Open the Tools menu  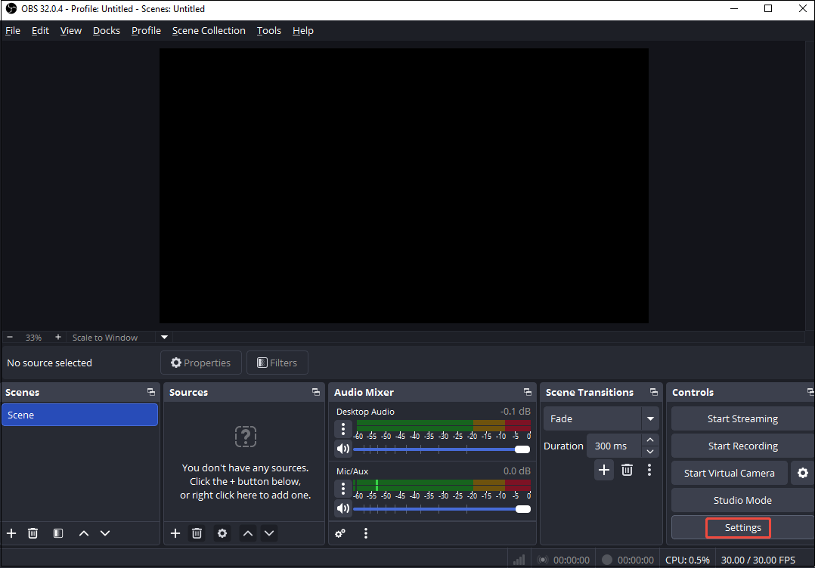(x=268, y=30)
